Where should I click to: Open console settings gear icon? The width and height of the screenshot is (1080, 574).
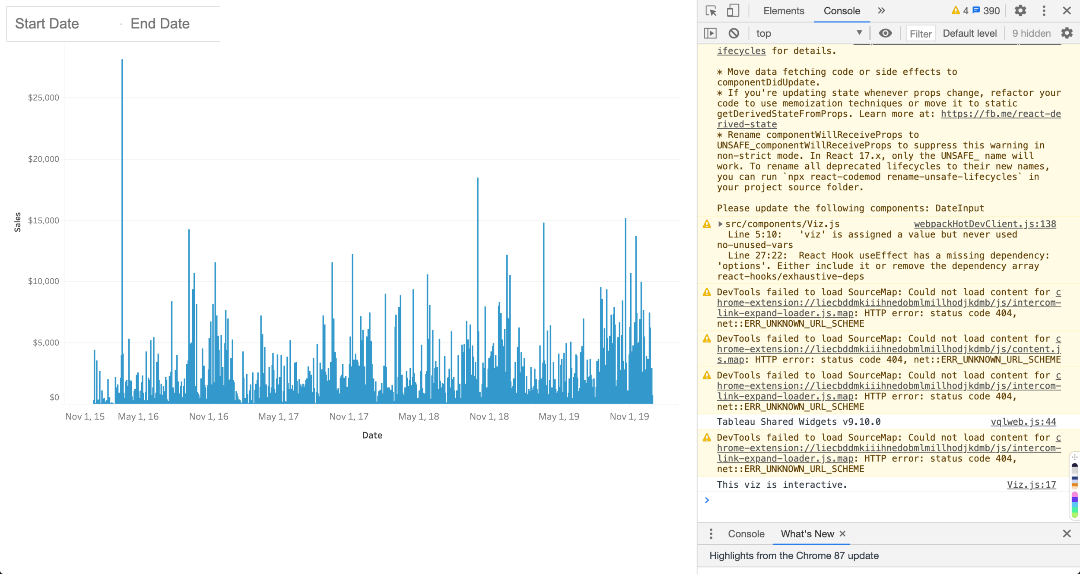pos(1067,33)
